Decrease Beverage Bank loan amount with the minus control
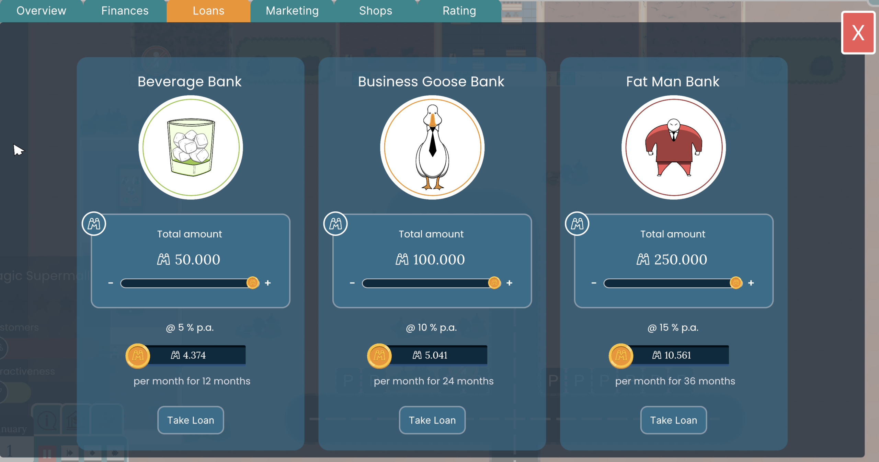 coord(111,283)
